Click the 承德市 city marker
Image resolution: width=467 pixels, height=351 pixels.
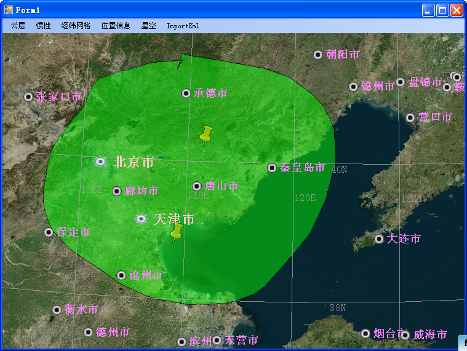[186, 93]
